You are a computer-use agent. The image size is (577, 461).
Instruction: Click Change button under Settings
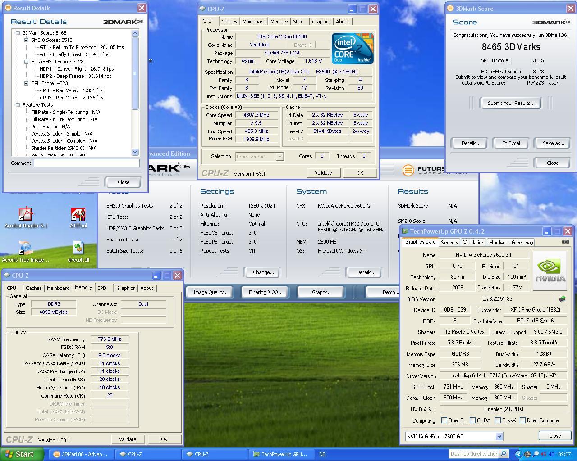pos(263,272)
